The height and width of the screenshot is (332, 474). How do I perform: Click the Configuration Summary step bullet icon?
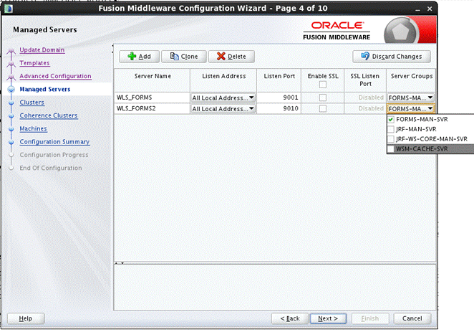pyautogui.click(x=11, y=142)
